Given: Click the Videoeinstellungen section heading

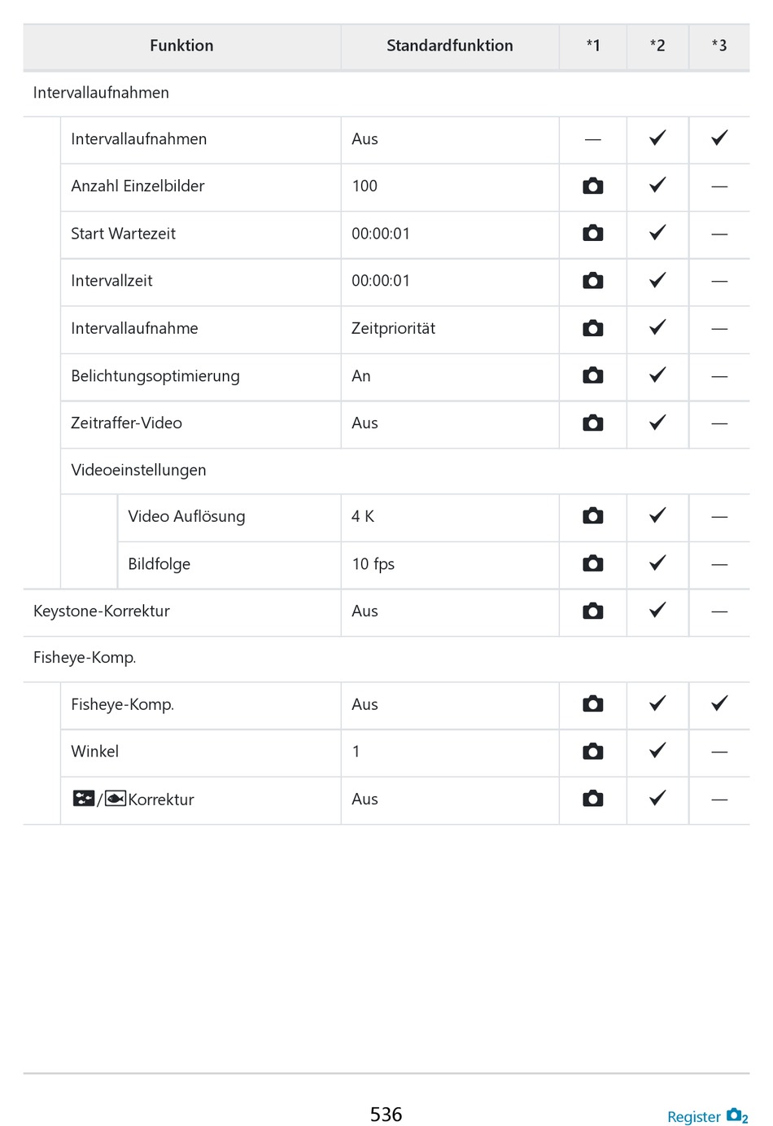Looking at the screenshot, I should 138,470.
